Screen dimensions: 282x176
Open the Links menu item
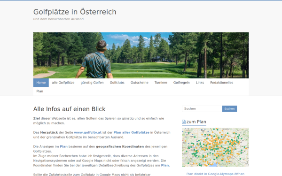tap(200, 83)
